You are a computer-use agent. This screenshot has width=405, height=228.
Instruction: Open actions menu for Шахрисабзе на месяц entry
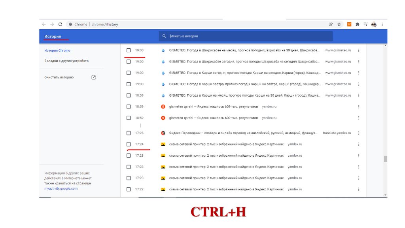point(358,50)
